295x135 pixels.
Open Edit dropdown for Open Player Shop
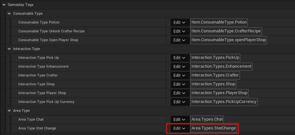[x=180, y=40]
